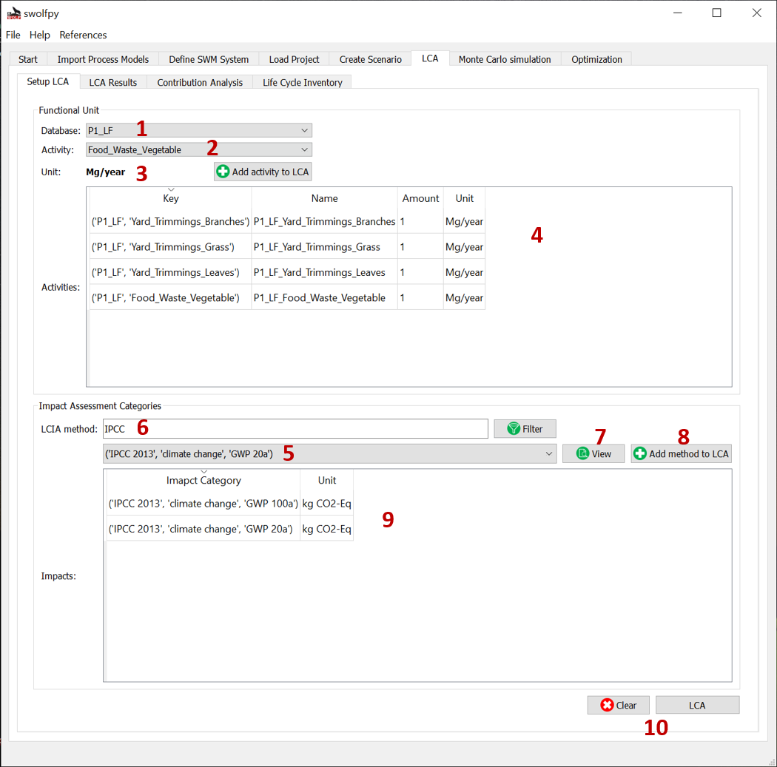
Task: Select the Setup LCA sub-tab
Action: [48, 81]
